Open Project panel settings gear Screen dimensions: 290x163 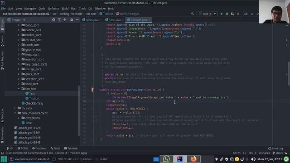coord(72,20)
